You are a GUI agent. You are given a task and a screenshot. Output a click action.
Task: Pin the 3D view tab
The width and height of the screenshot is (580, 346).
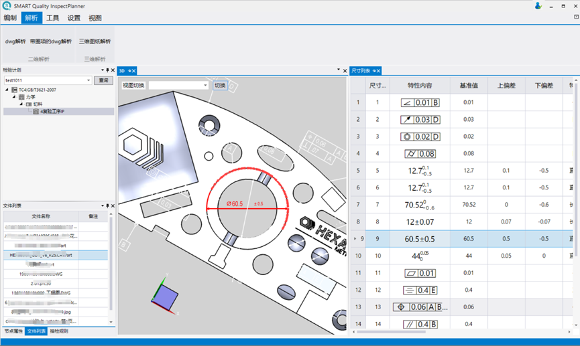129,71
